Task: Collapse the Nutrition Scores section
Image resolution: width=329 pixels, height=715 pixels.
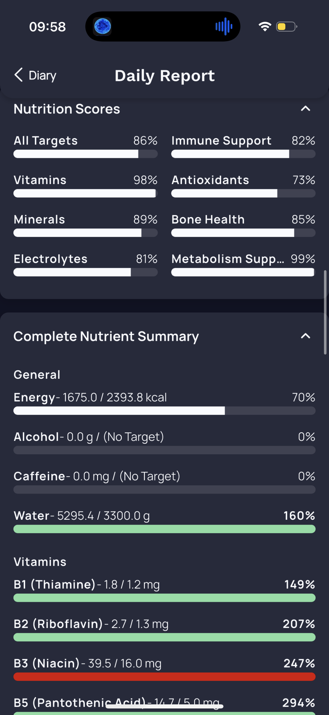Action: tap(305, 109)
